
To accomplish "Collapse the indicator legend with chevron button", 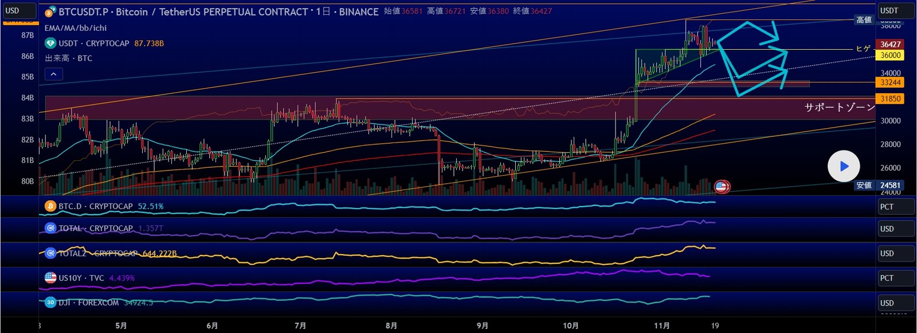I will coord(53,74).
